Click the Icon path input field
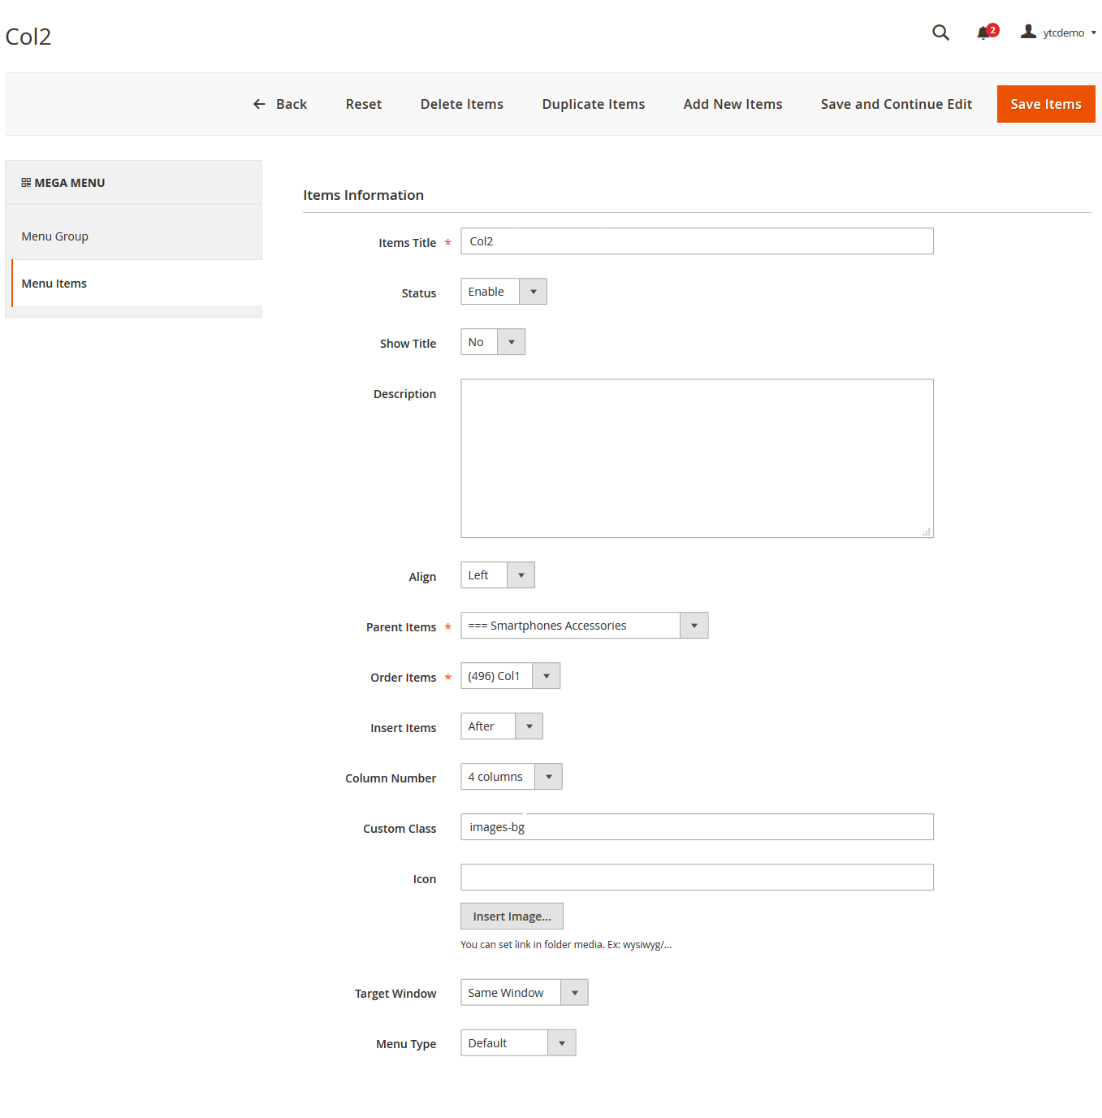This screenshot has height=1118, width=1102. click(x=697, y=877)
